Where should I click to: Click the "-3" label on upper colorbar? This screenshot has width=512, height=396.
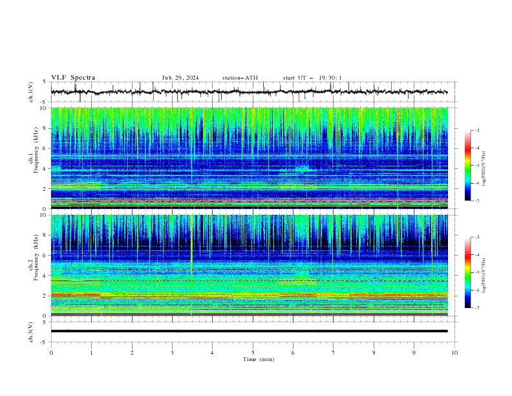(x=476, y=130)
